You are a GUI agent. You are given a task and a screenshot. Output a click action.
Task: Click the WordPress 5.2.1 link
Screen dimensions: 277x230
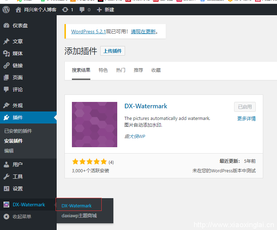click(x=88, y=31)
